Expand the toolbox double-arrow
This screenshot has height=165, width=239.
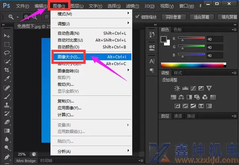tap(3, 25)
